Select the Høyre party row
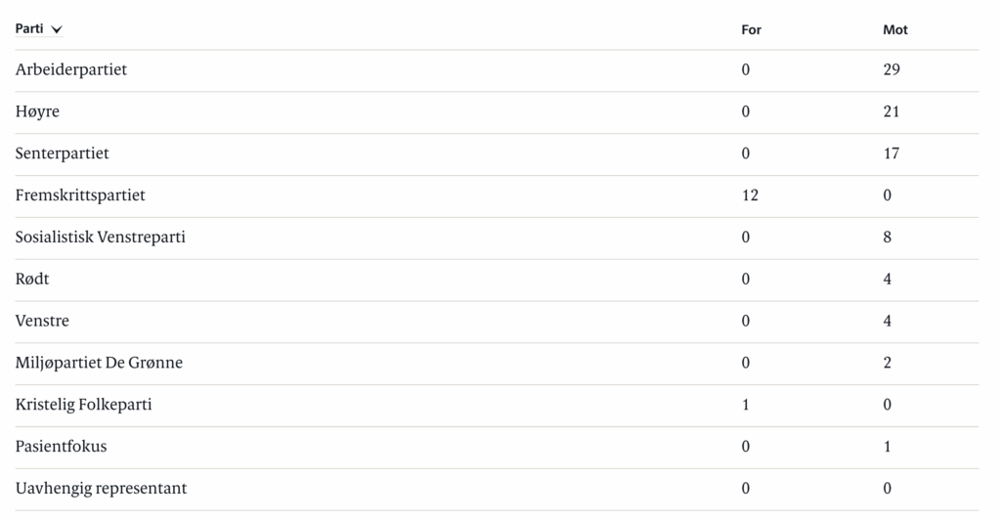This screenshot has width=1001, height=521. [497, 112]
